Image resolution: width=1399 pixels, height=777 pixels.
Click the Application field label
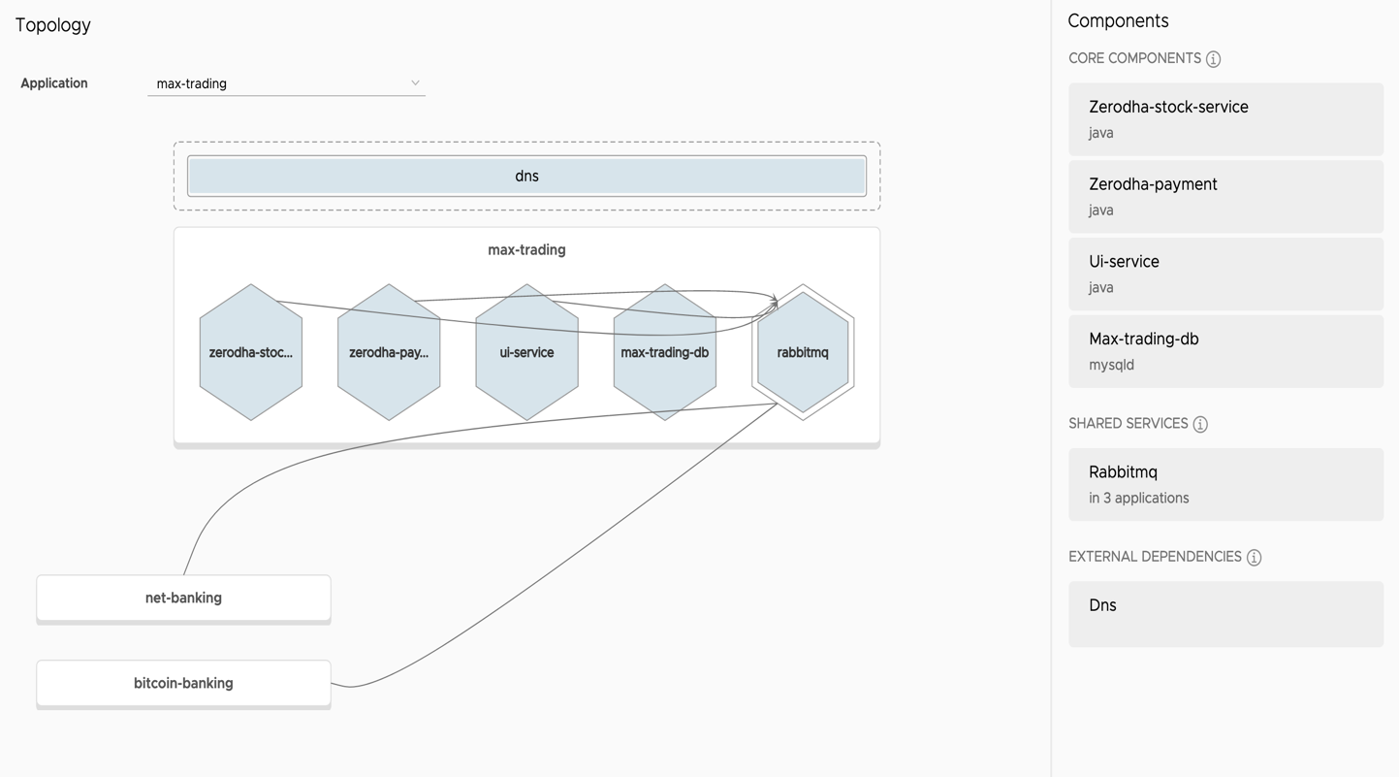pos(54,83)
